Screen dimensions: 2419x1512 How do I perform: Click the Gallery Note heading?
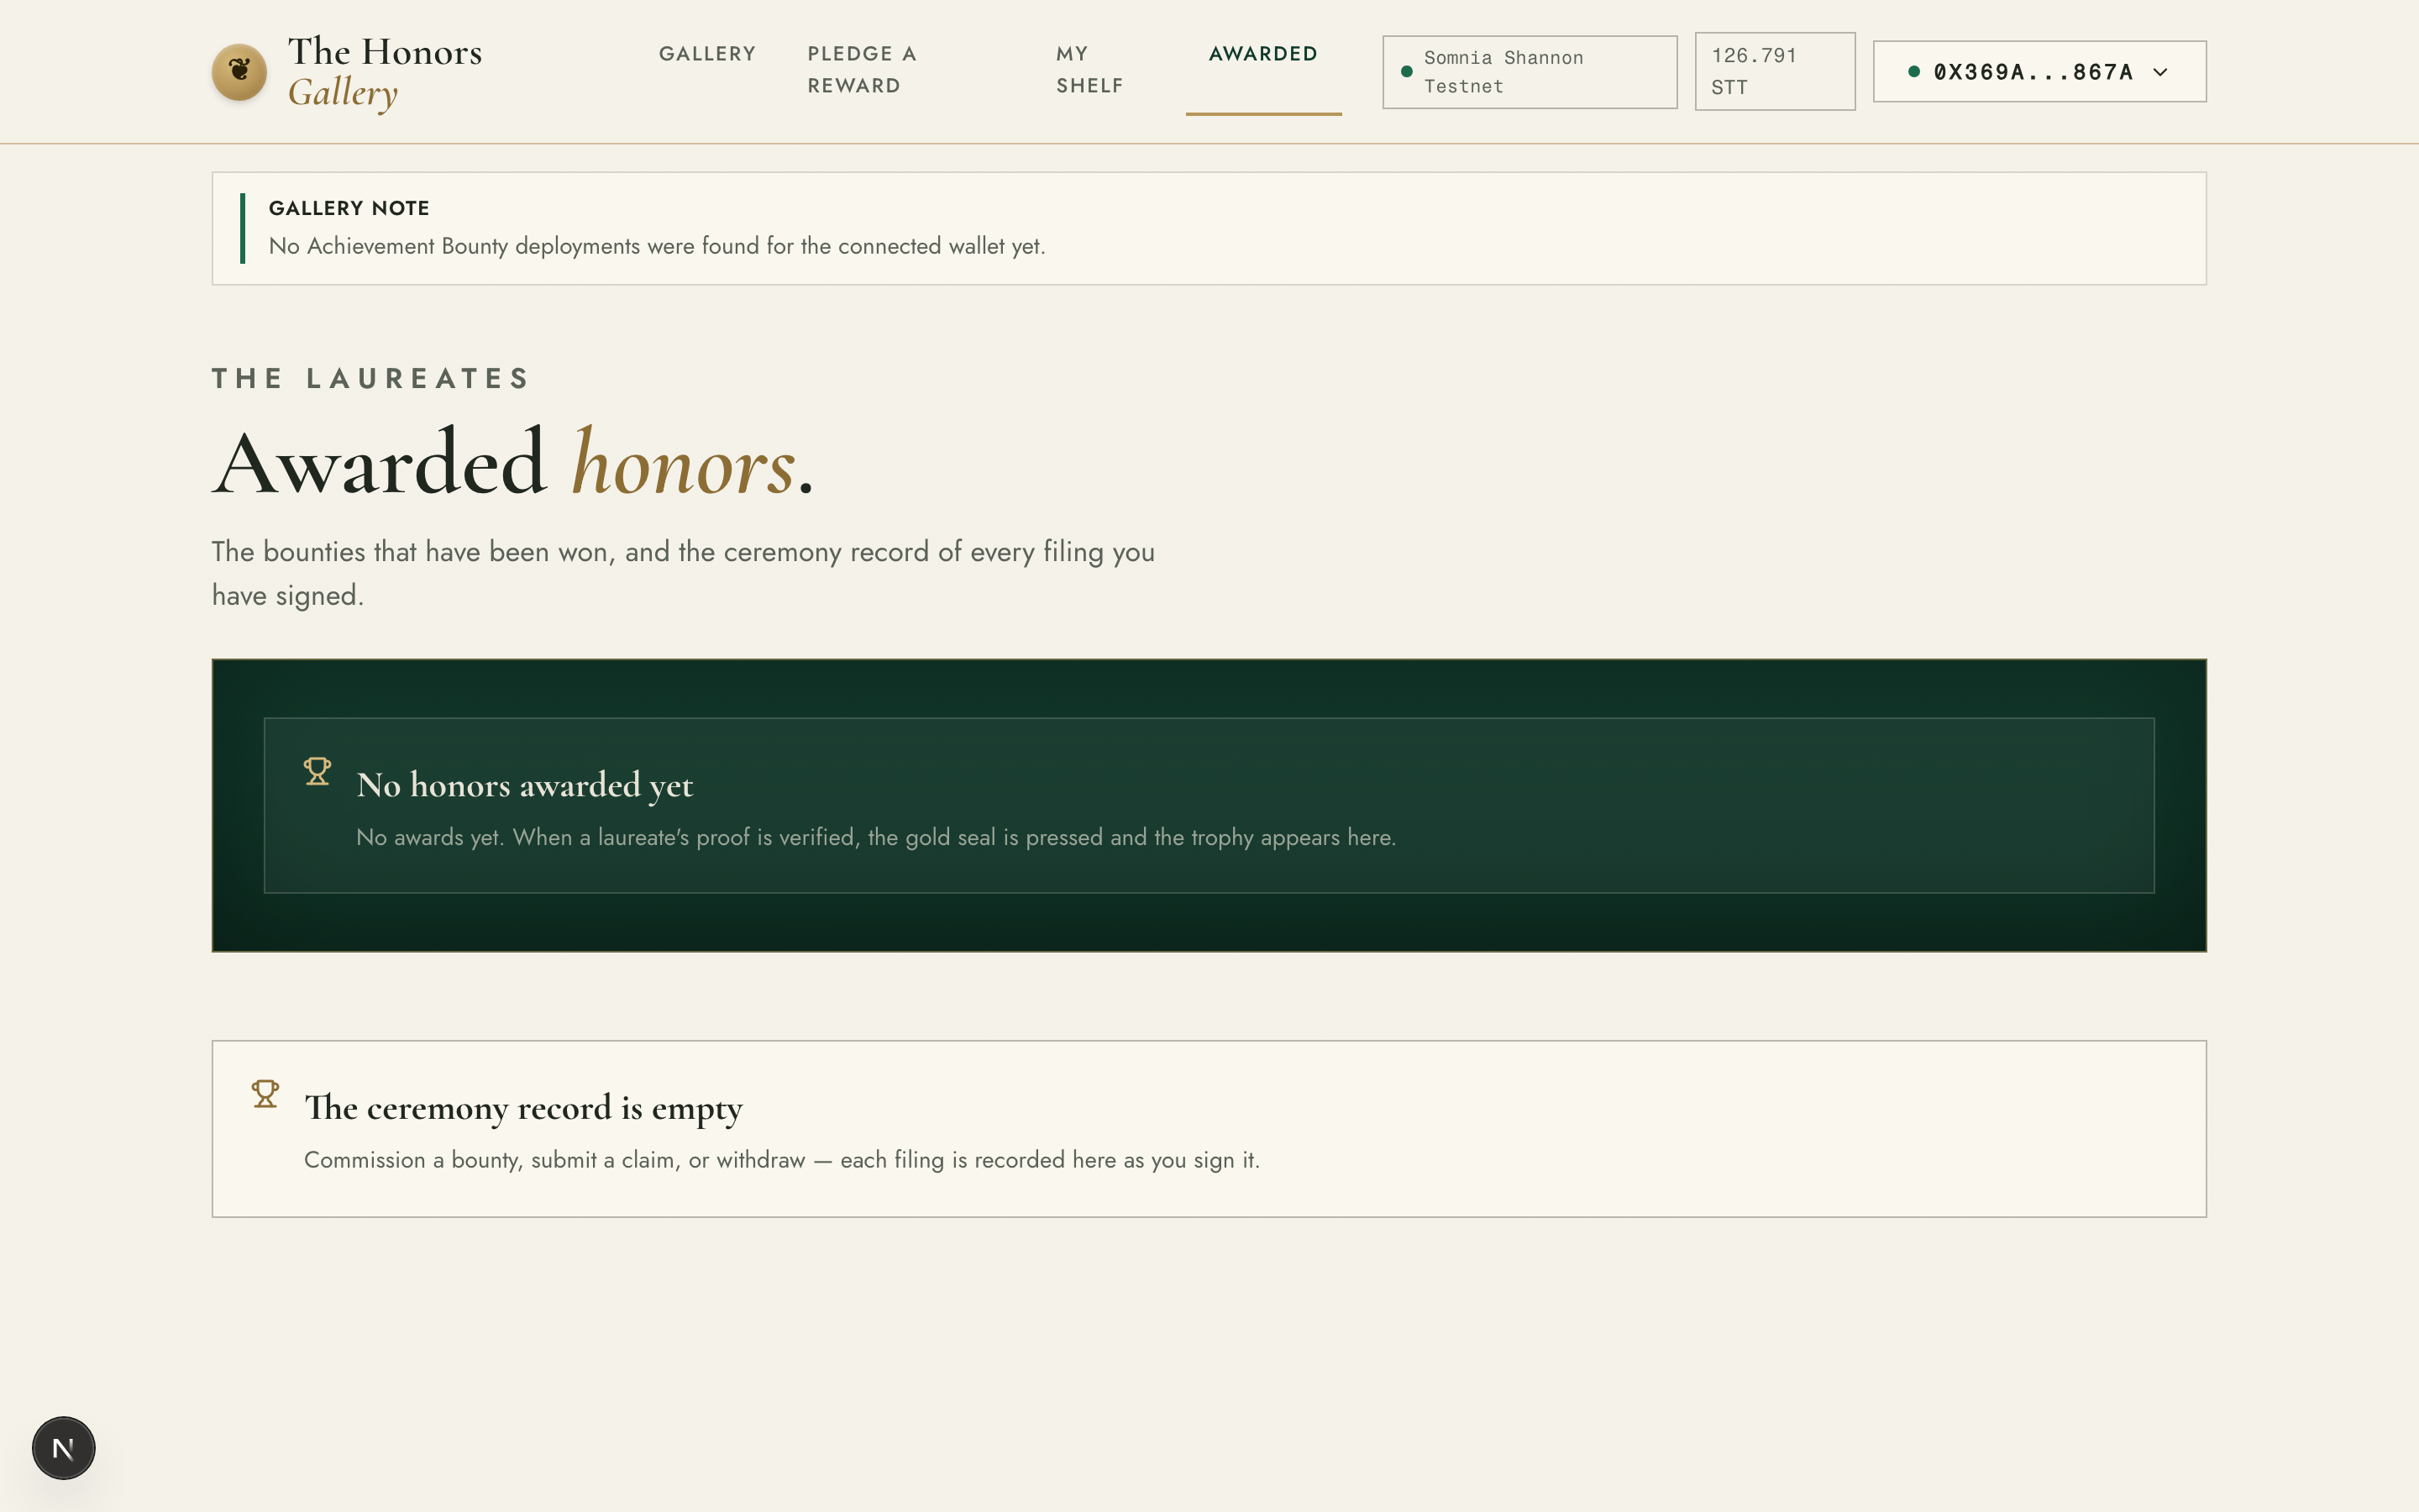[x=349, y=208]
